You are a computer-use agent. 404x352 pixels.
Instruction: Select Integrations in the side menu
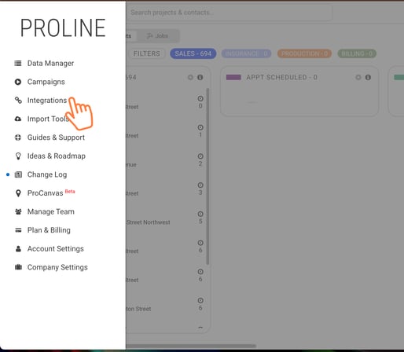(x=47, y=101)
